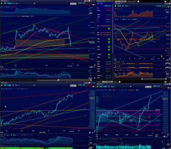The height and width of the screenshot is (149, 171).
Task: Toggle the green D status light in Trends panel
Action: click(x=109, y=28)
